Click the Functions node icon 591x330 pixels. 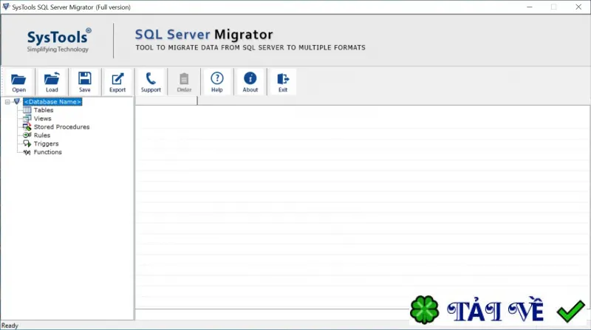(x=27, y=152)
